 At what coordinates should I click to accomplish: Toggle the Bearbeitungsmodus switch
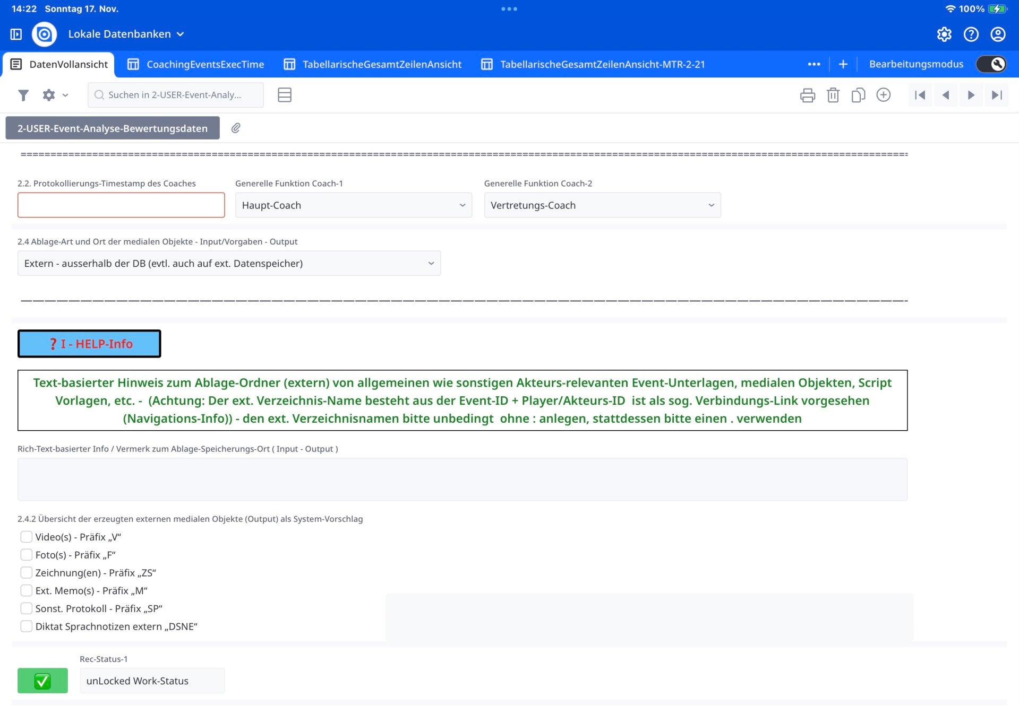[991, 64]
